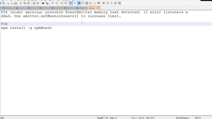Viewport: 212px width, 119px height.
Task: Click 'Sel : 0 | 0' status entry
Action: click(x=150, y=118)
